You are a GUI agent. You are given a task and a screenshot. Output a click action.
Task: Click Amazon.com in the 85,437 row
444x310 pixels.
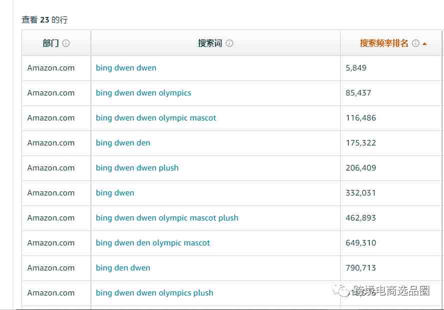tap(51, 93)
